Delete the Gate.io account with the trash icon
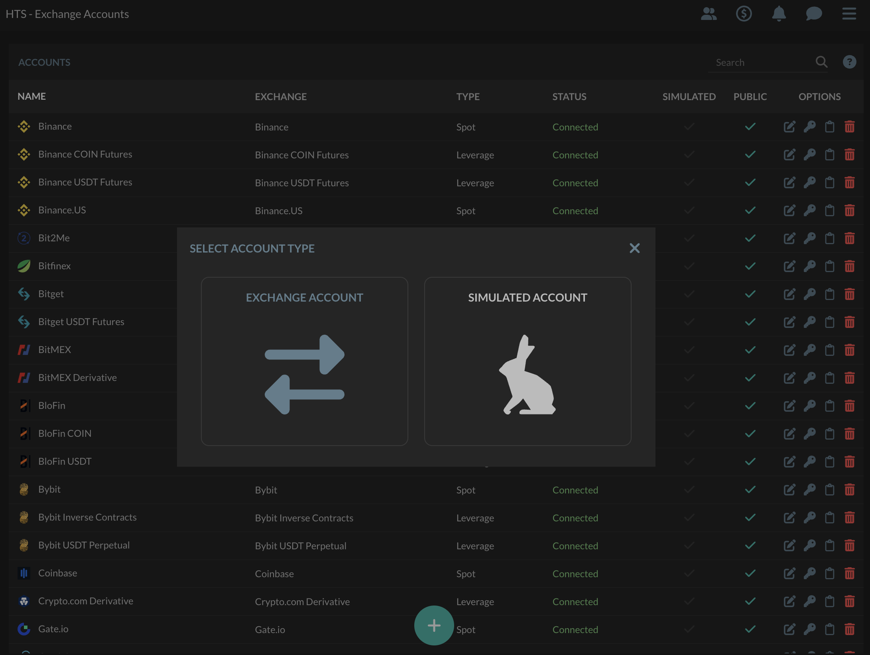The height and width of the screenshot is (655, 870). pyautogui.click(x=850, y=629)
